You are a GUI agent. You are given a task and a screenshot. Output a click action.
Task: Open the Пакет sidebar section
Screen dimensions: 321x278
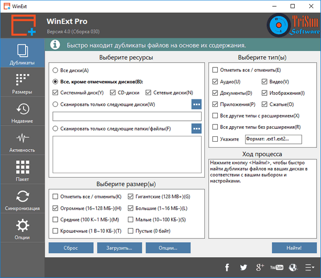click(x=22, y=169)
